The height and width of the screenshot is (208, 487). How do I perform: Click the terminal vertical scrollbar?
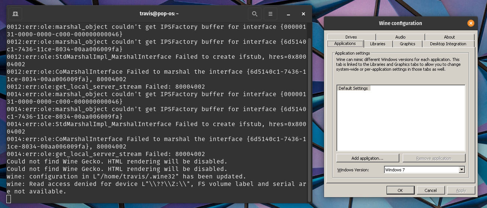click(309, 120)
